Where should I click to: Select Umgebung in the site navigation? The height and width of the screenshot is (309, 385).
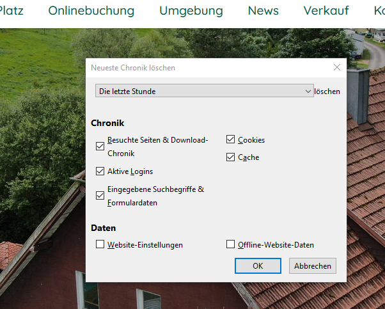pos(191,11)
